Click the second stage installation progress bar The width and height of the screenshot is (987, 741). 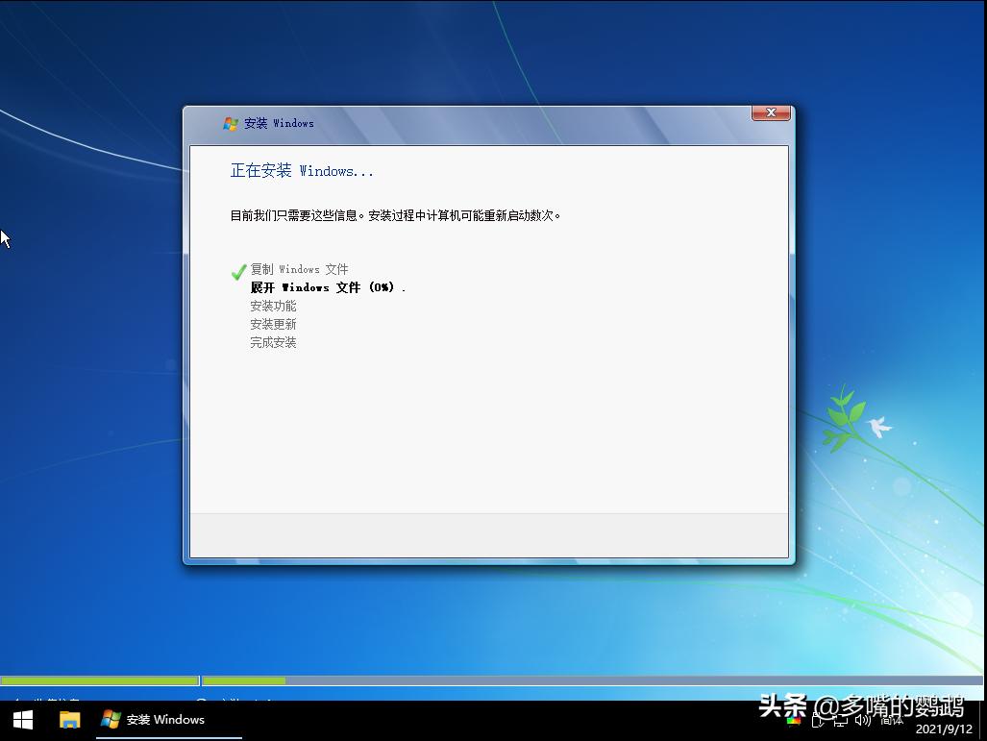pos(592,680)
